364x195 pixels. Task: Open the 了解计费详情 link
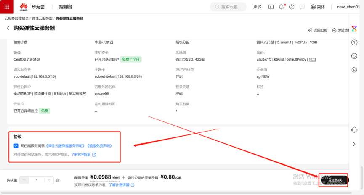pos(119,185)
